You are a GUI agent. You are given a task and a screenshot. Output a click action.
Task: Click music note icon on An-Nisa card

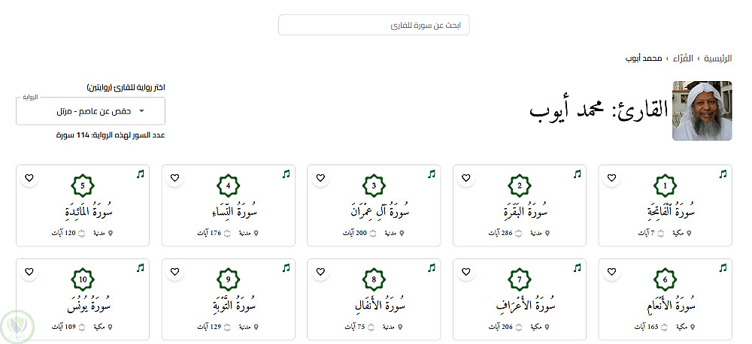point(286,174)
